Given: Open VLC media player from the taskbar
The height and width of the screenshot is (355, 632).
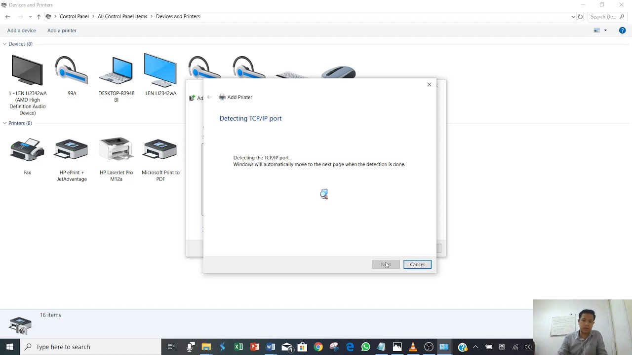Looking at the screenshot, I should tap(413, 347).
